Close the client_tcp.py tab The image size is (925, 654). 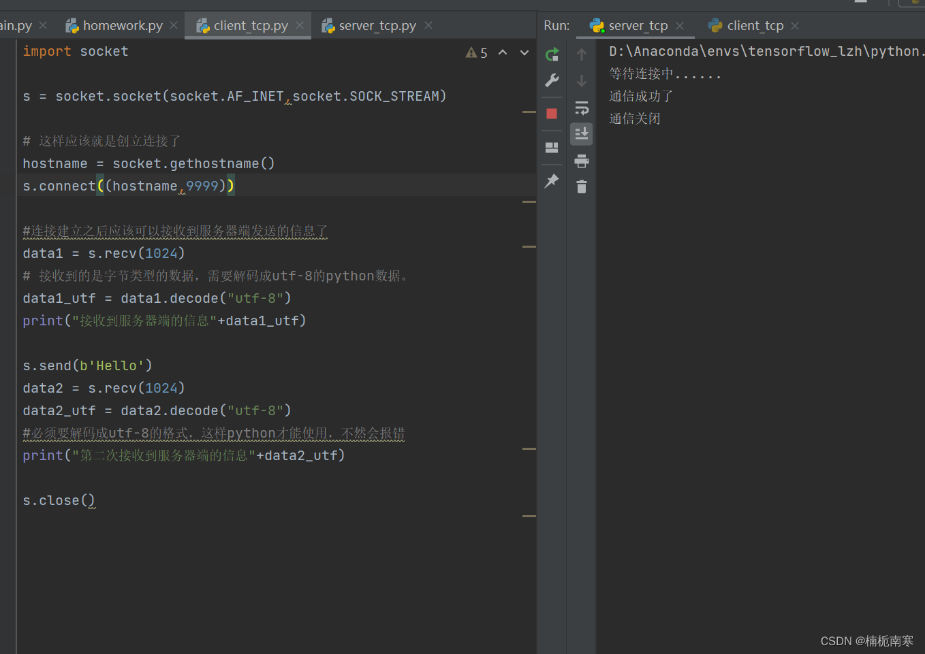tap(300, 25)
